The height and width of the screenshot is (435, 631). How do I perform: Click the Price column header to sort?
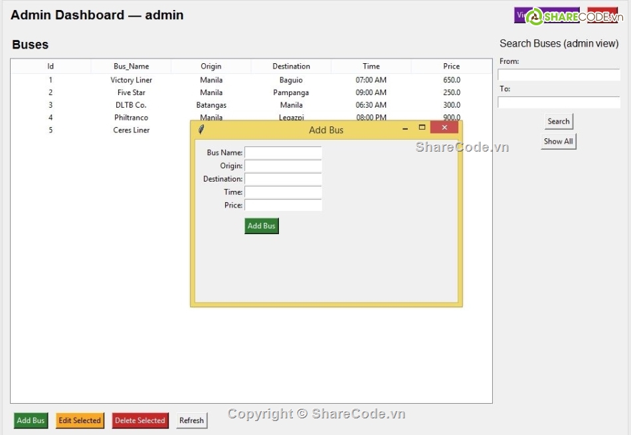click(452, 66)
